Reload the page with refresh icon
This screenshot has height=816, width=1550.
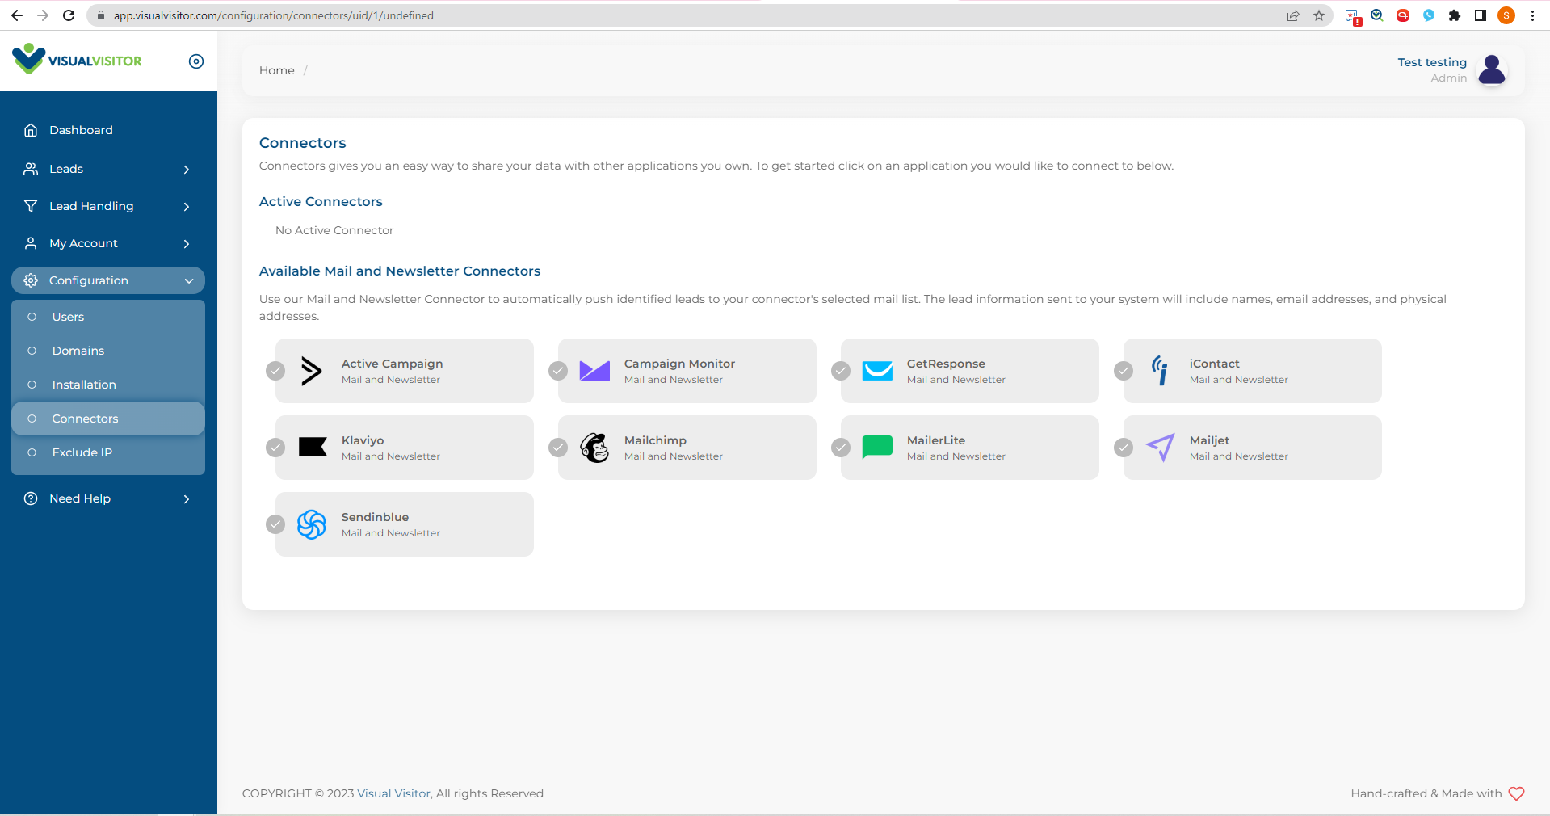pyautogui.click(x=69, y=15)
